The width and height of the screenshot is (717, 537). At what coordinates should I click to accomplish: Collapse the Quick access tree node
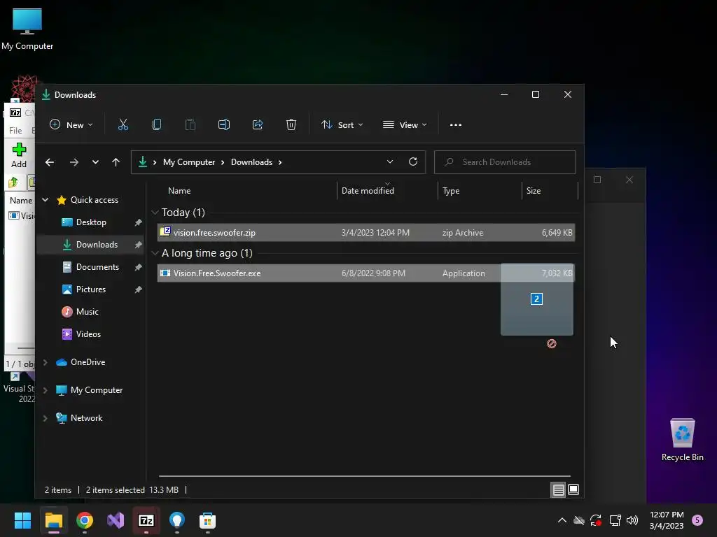click(46, 199)
